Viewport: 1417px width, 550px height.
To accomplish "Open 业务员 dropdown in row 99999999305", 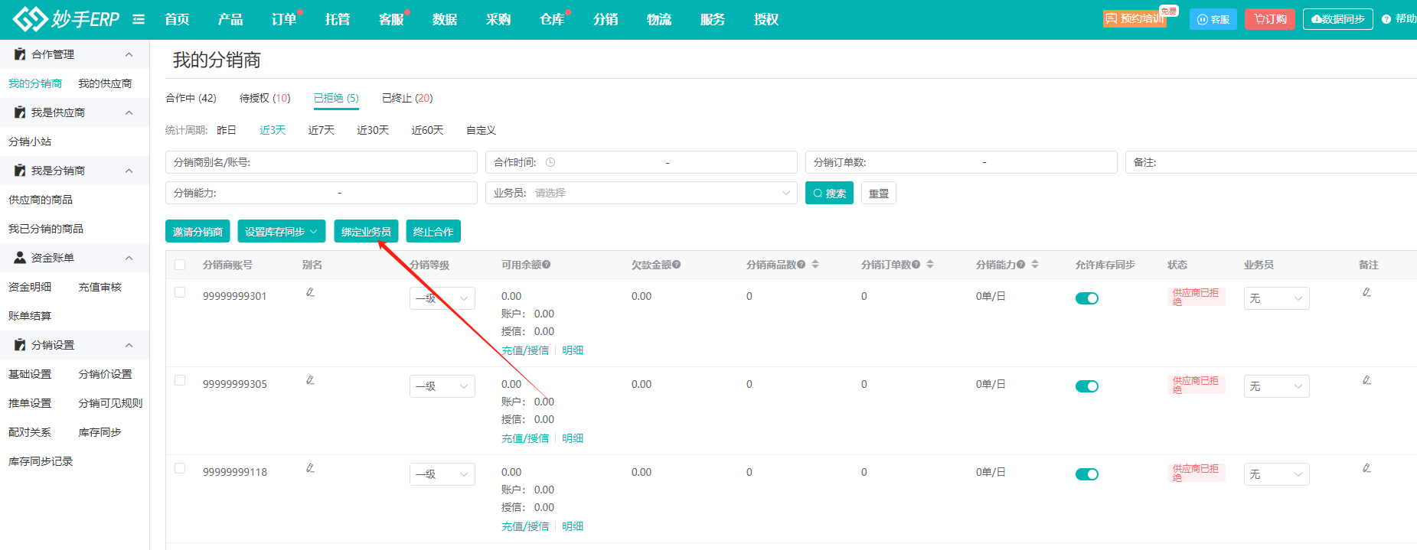I will click(x=1277, y=386).
